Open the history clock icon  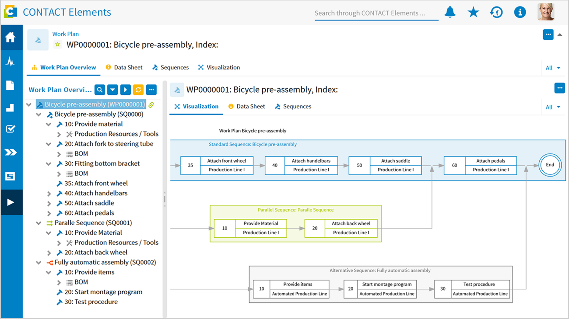point(496,12)
